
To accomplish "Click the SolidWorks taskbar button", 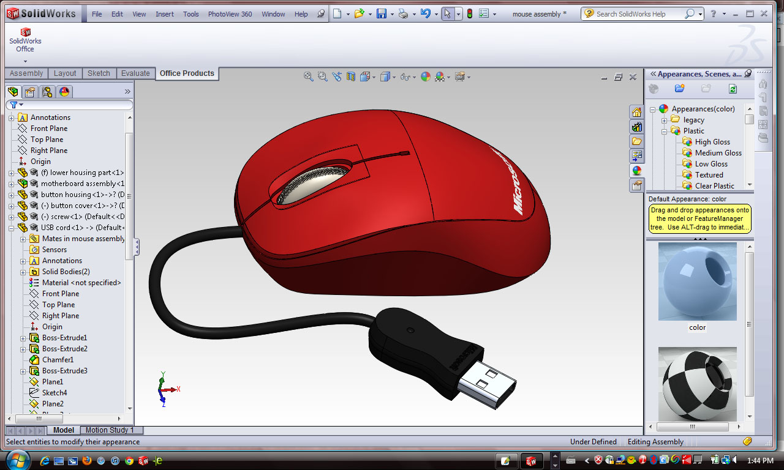I will click(531, 461).
